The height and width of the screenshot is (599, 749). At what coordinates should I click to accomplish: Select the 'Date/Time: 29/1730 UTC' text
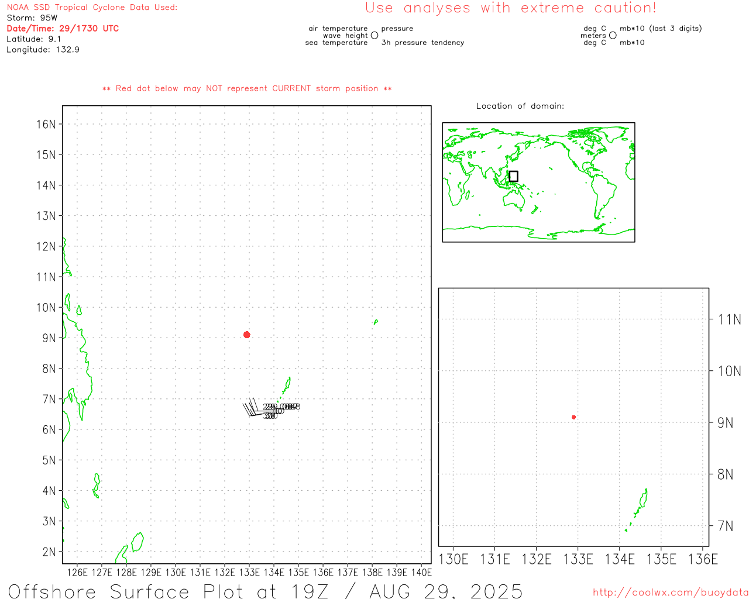(x=63, y=28)
